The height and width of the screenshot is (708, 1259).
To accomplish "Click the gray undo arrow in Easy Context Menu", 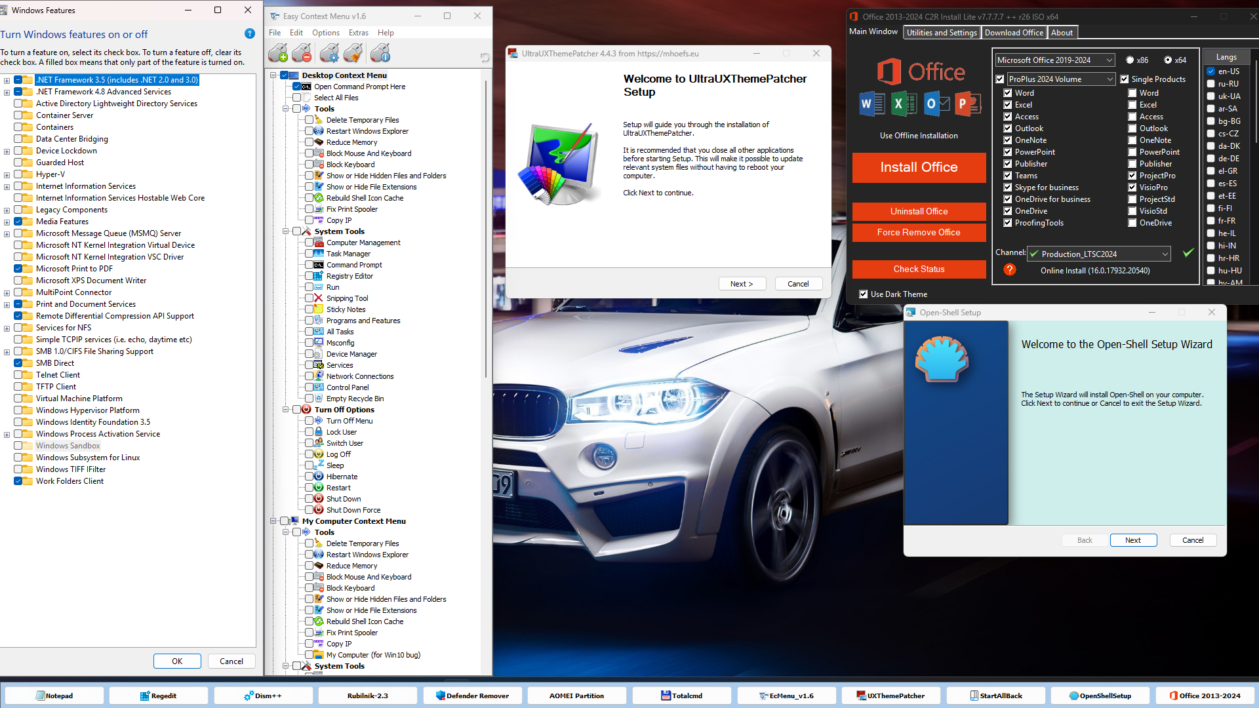I will point(485,58).
